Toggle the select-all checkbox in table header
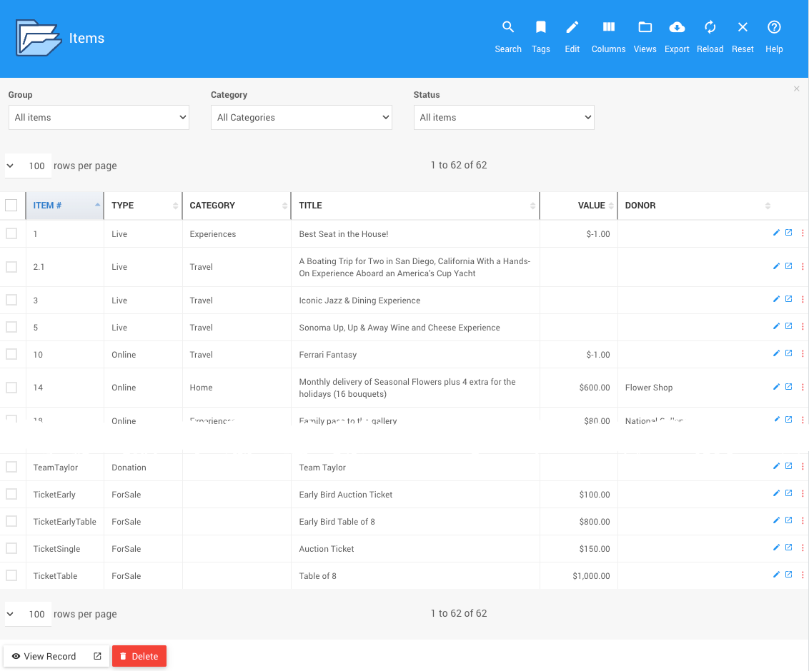Viewport: 809px width, 671px height. point(11,206)
